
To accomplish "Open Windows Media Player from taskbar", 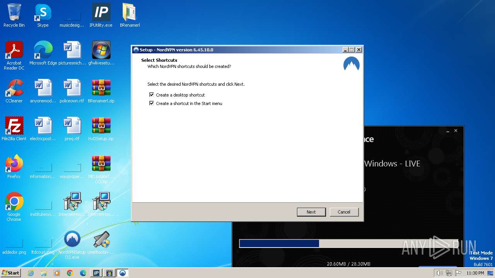I will 57,273.
